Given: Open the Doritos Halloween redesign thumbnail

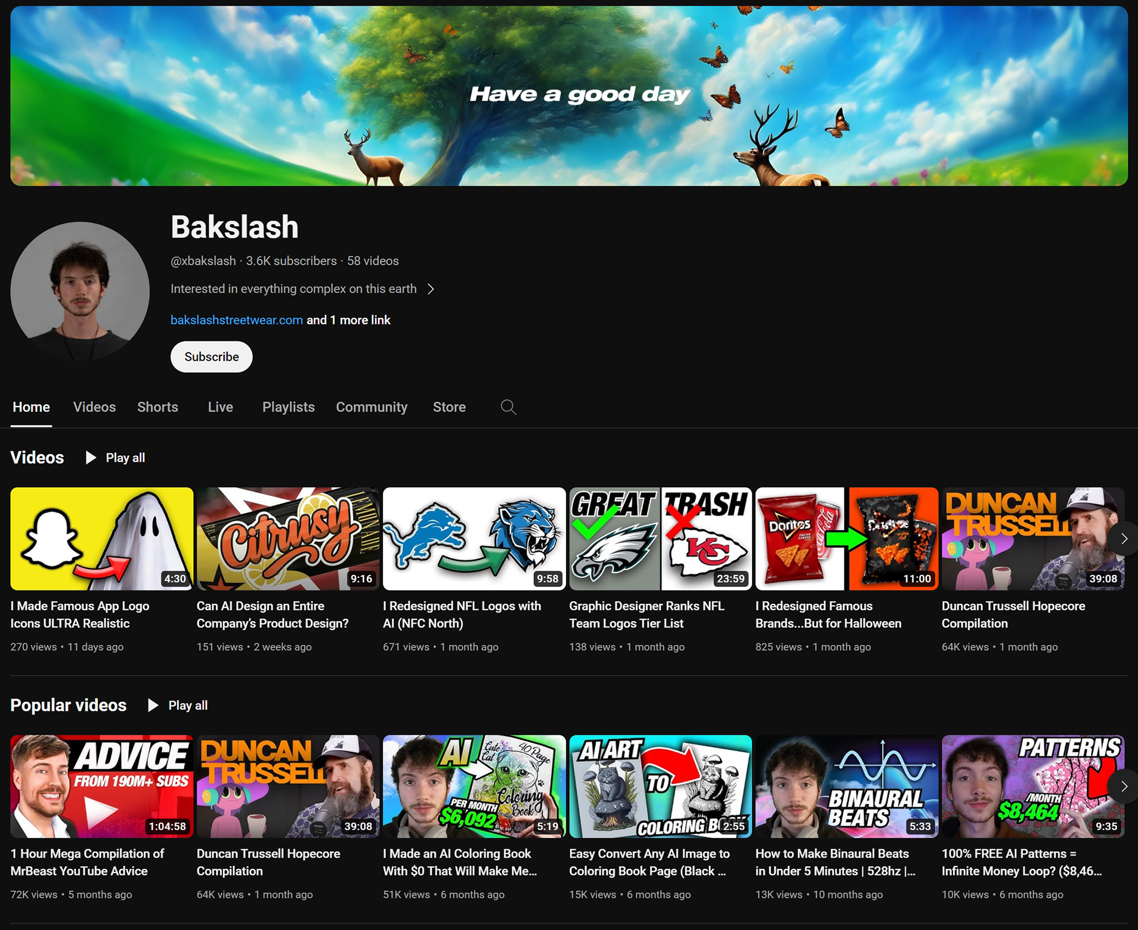Looking at the screenshot, I should click(846, 538).
